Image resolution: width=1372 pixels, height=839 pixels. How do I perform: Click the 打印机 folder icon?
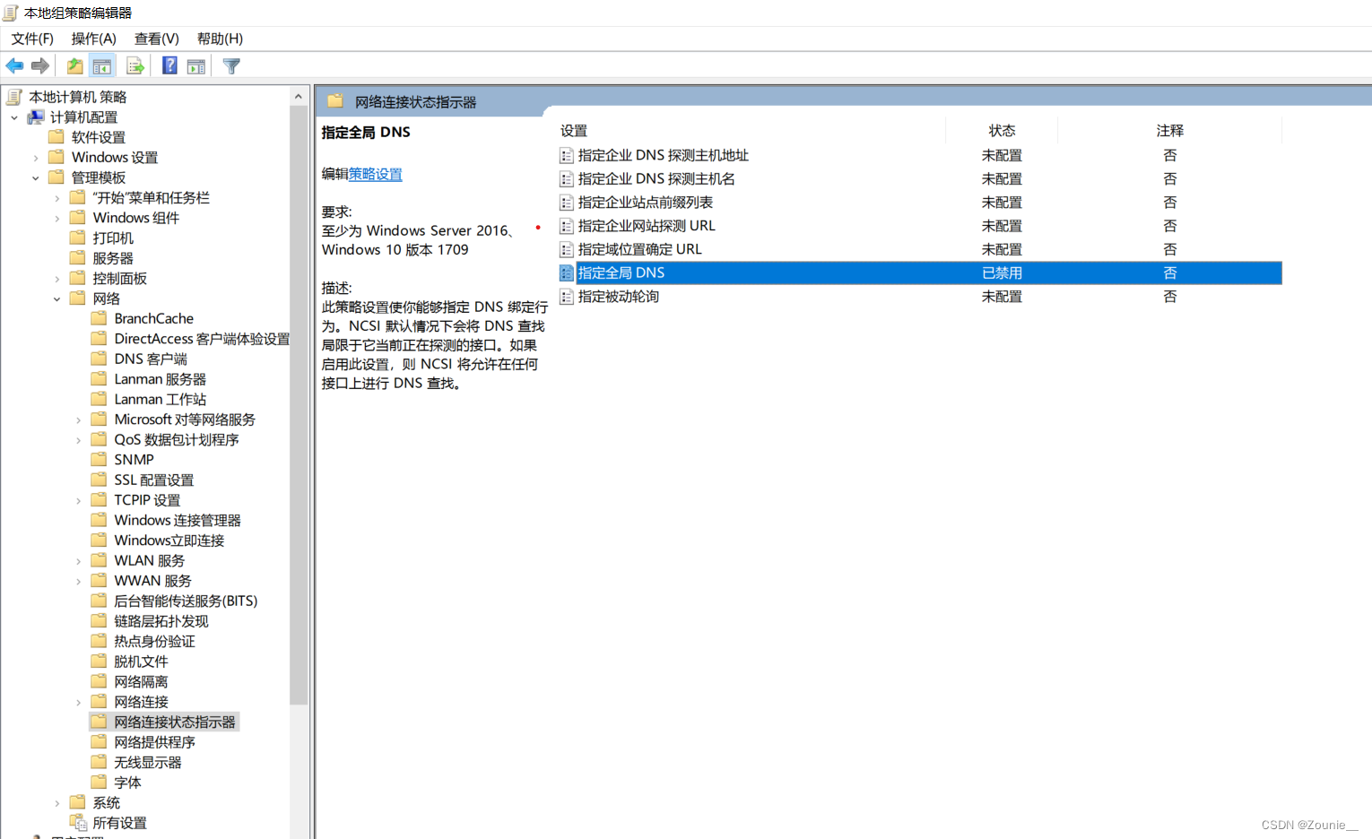78,238
